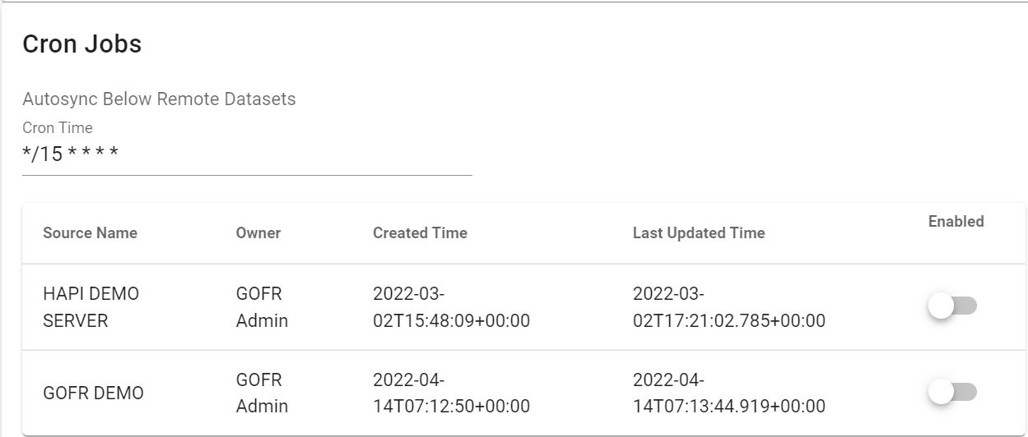Screen dimensions: 1028x437
Task: Click last updated time 2022-03-02T17:21:02.785+00:00
Action: (x=728, y=307)
